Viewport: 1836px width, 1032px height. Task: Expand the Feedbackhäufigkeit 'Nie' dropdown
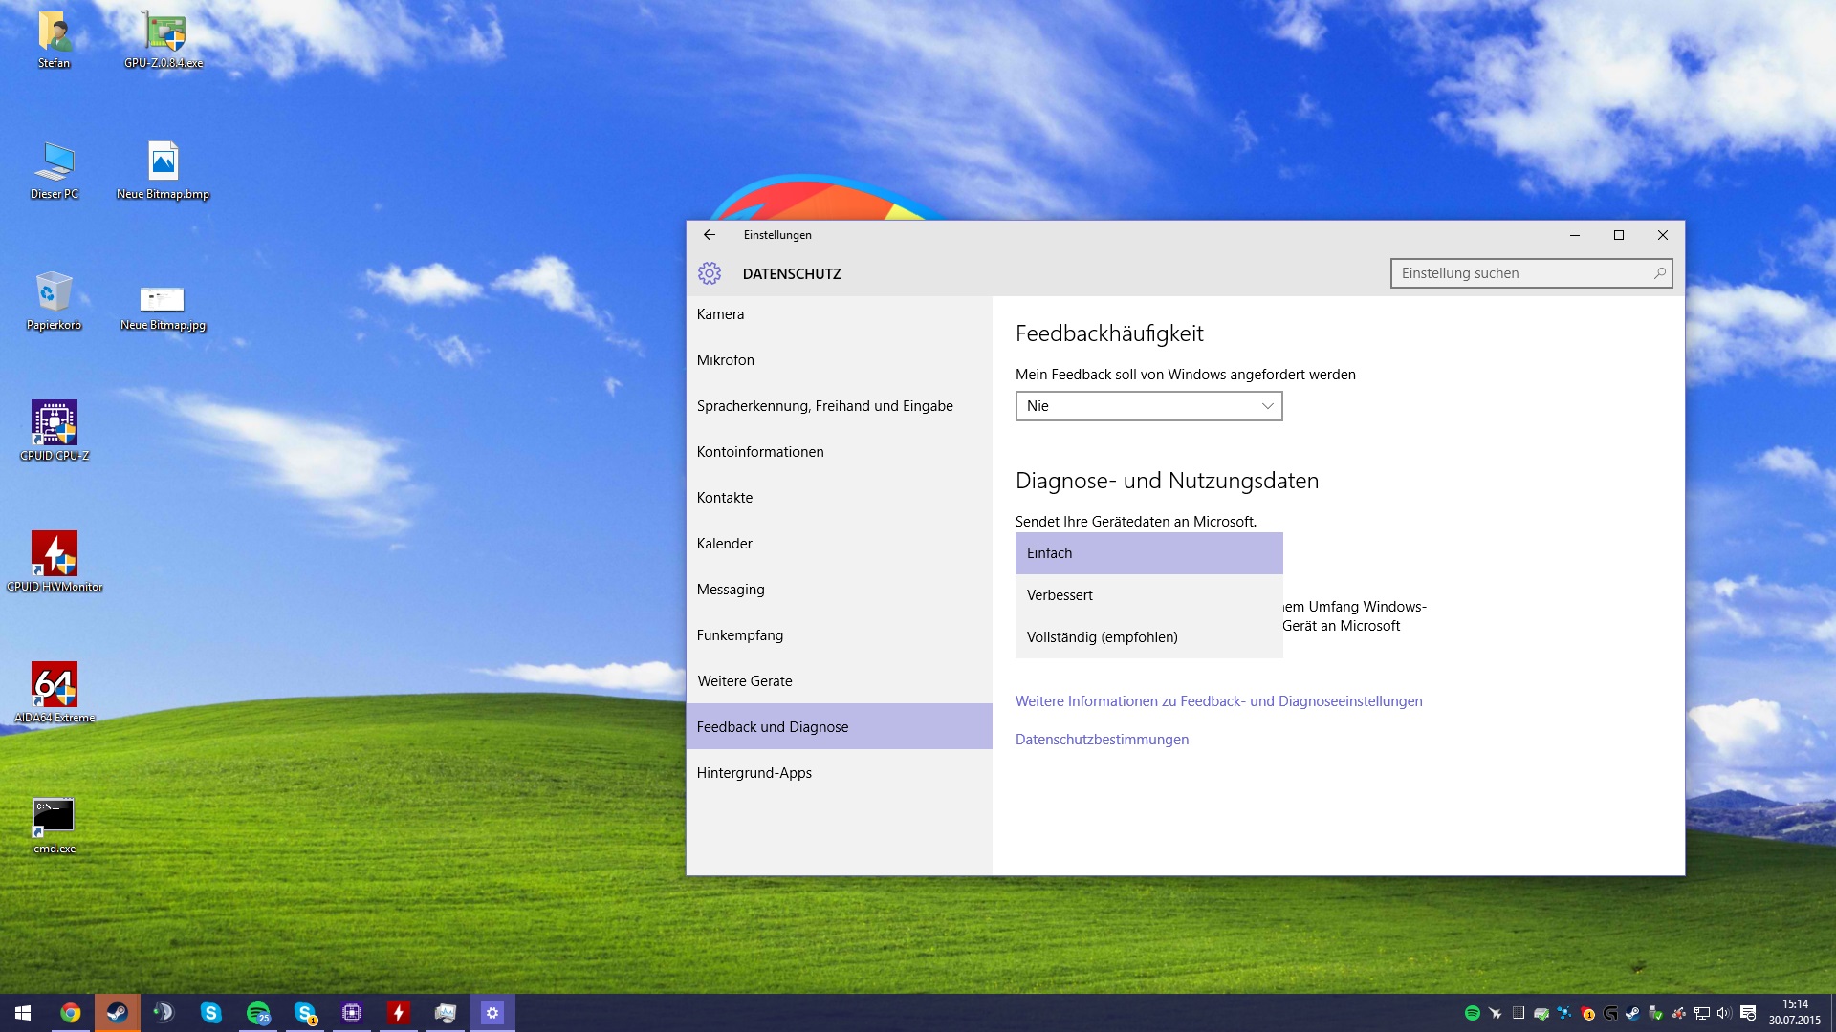(1148, 406)
